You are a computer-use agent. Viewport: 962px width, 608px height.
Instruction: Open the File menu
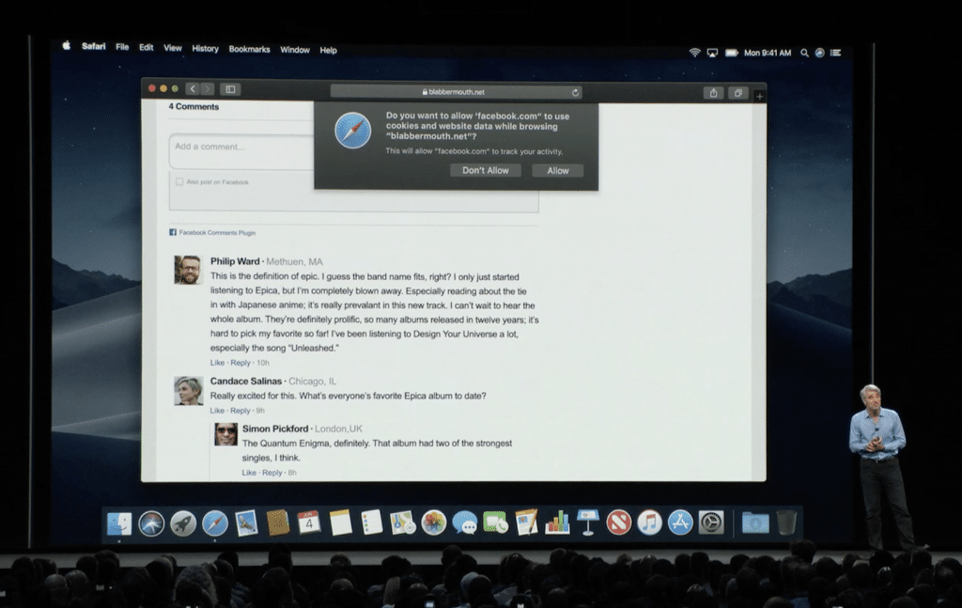tap(122, 47)
